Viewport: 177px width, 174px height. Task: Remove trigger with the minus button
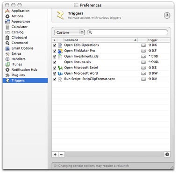pyautogui.click(x=61, y=154)
